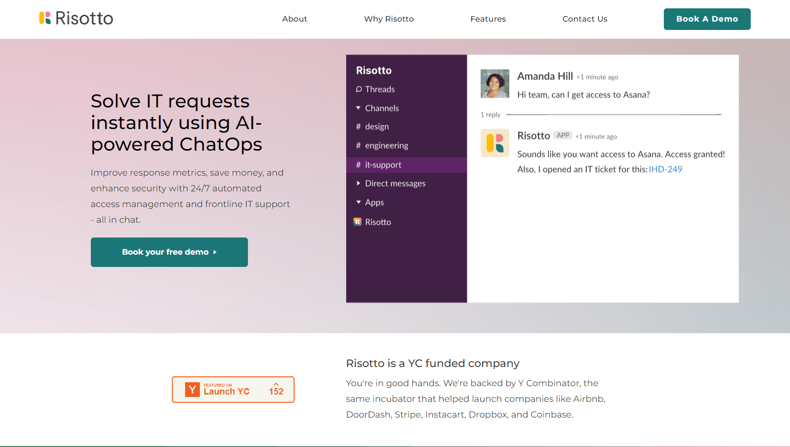The width and height of the screenshot is (790, 447).
Task: Collapse the Channels section arrow
Action: 358,108
